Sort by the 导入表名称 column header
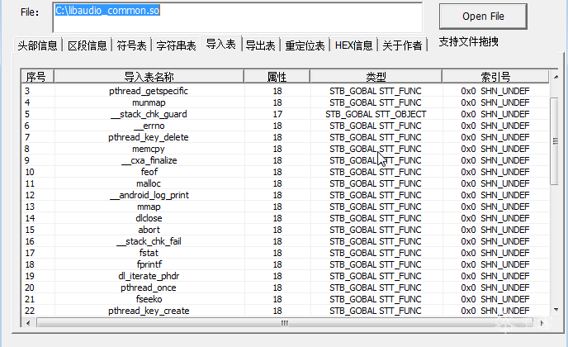568x347 pixels. [149, 77]
